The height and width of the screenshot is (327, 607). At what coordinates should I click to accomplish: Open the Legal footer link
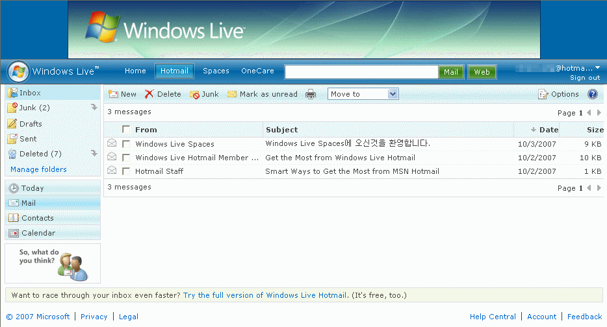[x=129, y=317]
